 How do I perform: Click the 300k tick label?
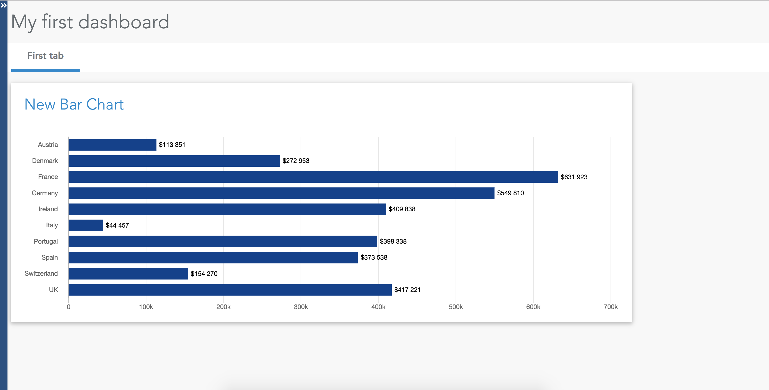tap(301, 307)
